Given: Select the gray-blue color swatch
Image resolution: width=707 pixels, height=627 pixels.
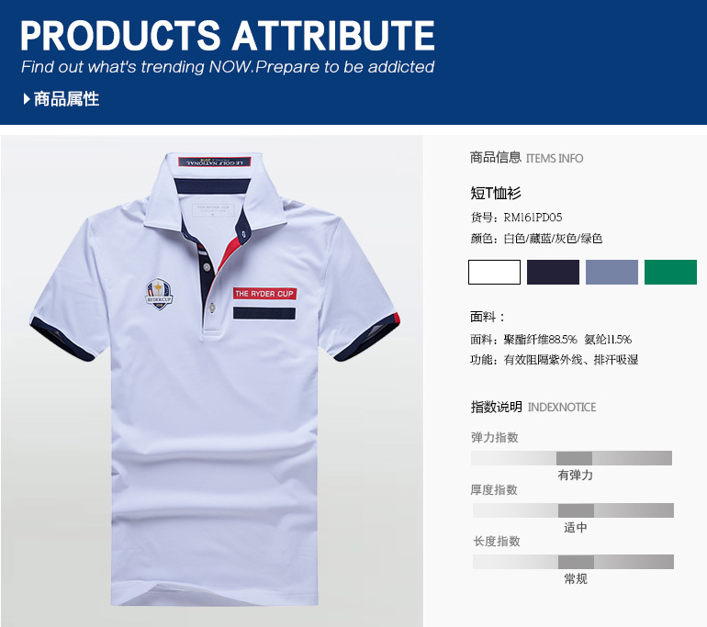Looking at the screenshot, I should pos(612,272).
